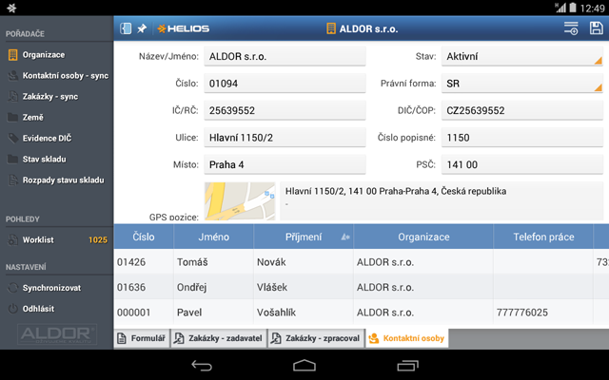Viewport: 609px width, 380px height.
Task: Click the Číslo field with 01094
Action: point(285,84)
